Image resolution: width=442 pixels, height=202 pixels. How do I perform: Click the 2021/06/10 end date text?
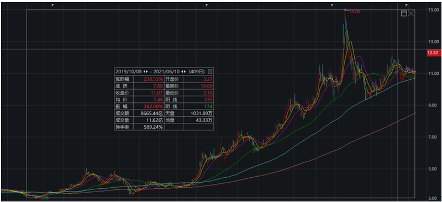(166, 72)
